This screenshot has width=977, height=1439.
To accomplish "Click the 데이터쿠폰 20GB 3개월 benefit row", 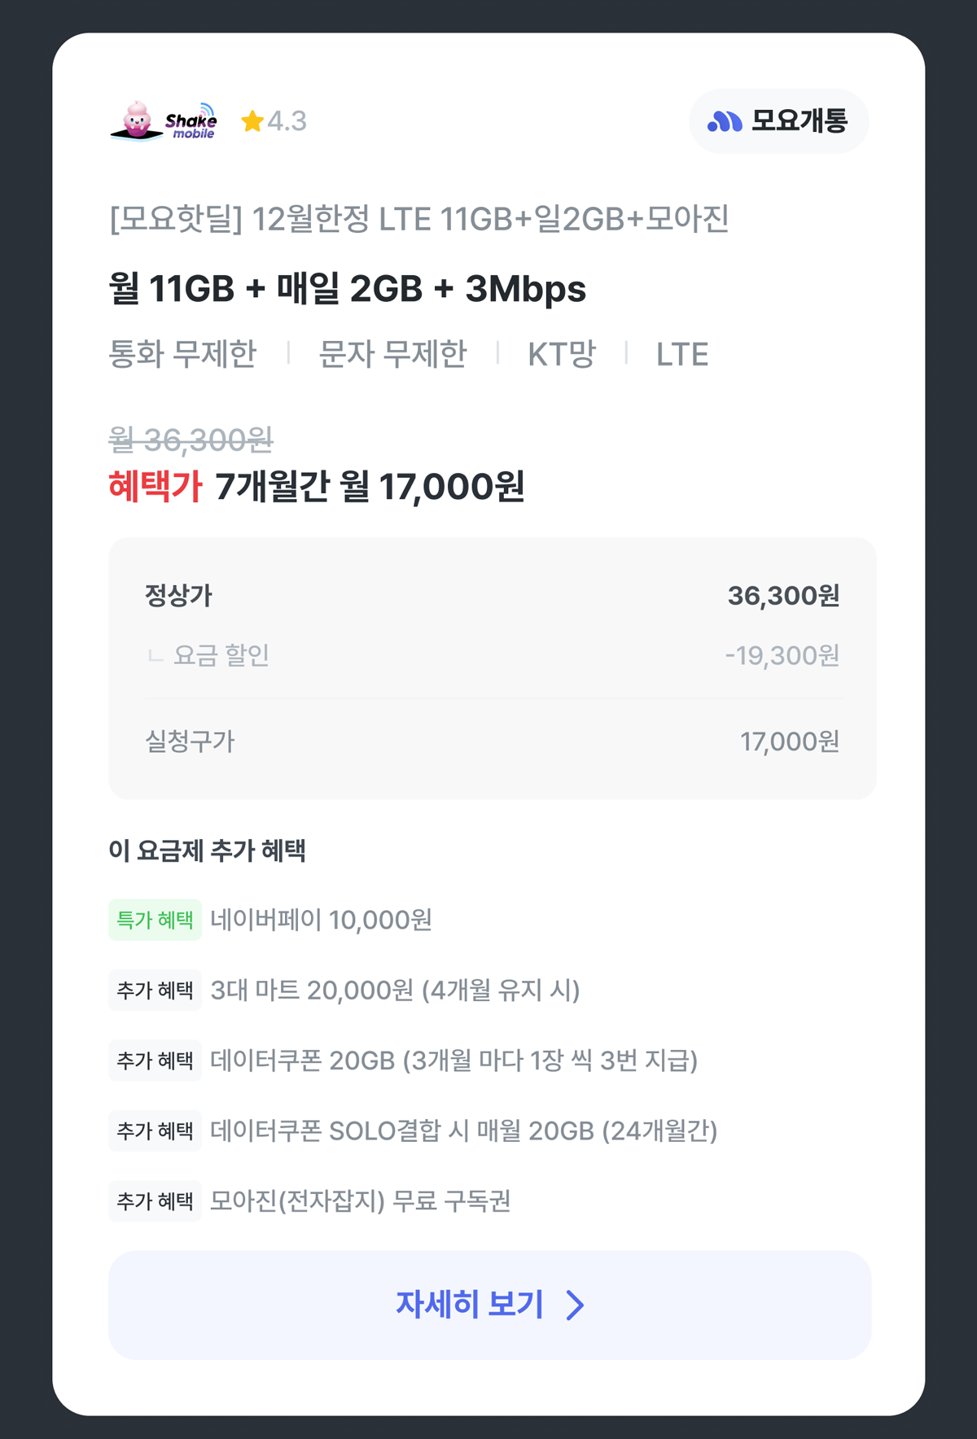I will click(453, 1061).
